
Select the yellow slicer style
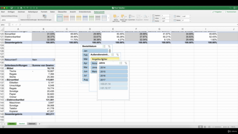click(79, 18)
